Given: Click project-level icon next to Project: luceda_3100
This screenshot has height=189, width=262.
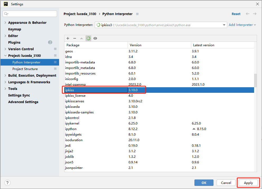Looking at the screenshot, I should [55, 56].
